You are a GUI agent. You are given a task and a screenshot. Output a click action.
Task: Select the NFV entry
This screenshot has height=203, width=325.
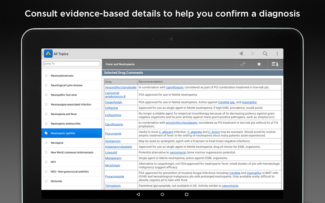click(x=72, y=162)
